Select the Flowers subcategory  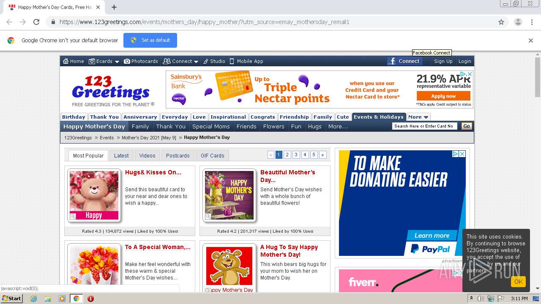[274, 126]
